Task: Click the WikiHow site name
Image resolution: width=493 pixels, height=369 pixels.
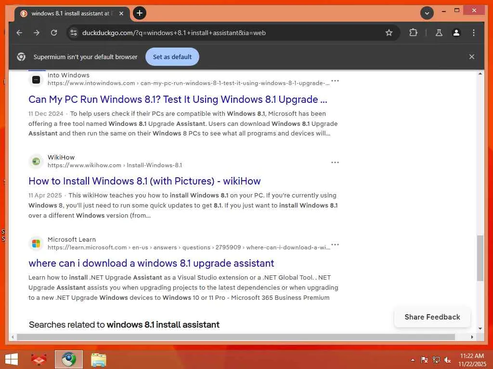Action: [x=61, y=157]
